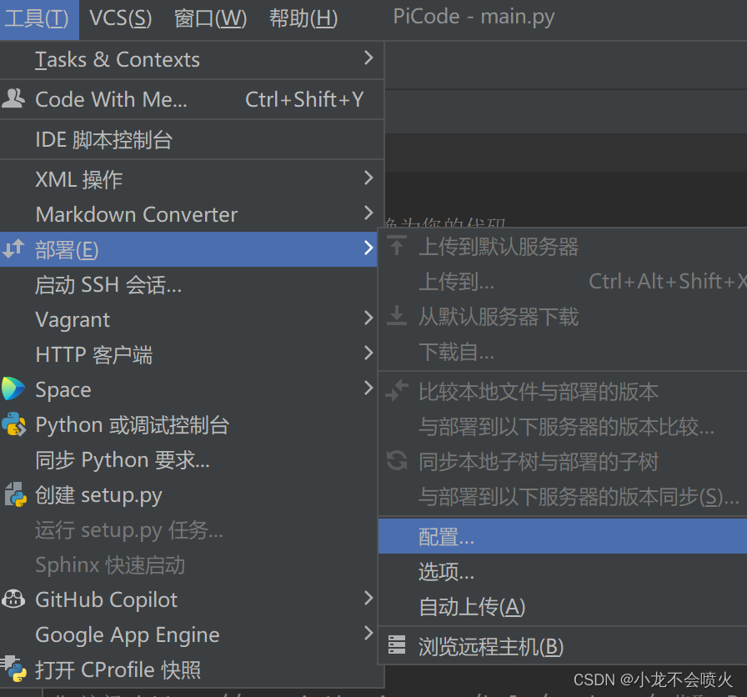This screenshot has width=747, height=697.
Task: Click the cProfile snapshot Python icon
Action: [x=13, y=669]
